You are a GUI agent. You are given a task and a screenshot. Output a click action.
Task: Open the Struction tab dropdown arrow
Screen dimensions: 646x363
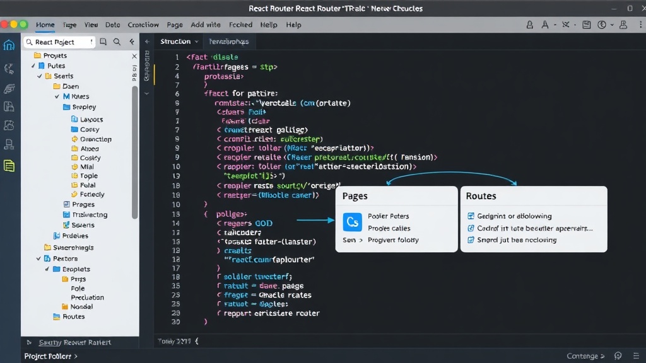(x=197, y=42)
